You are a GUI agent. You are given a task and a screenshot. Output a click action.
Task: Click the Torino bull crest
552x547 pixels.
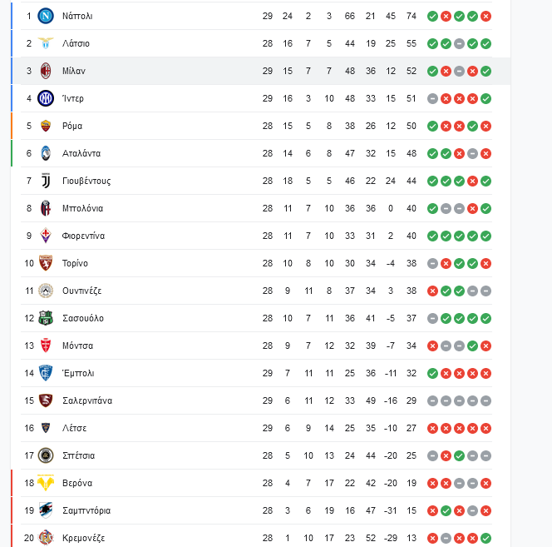tap(46, 263)
